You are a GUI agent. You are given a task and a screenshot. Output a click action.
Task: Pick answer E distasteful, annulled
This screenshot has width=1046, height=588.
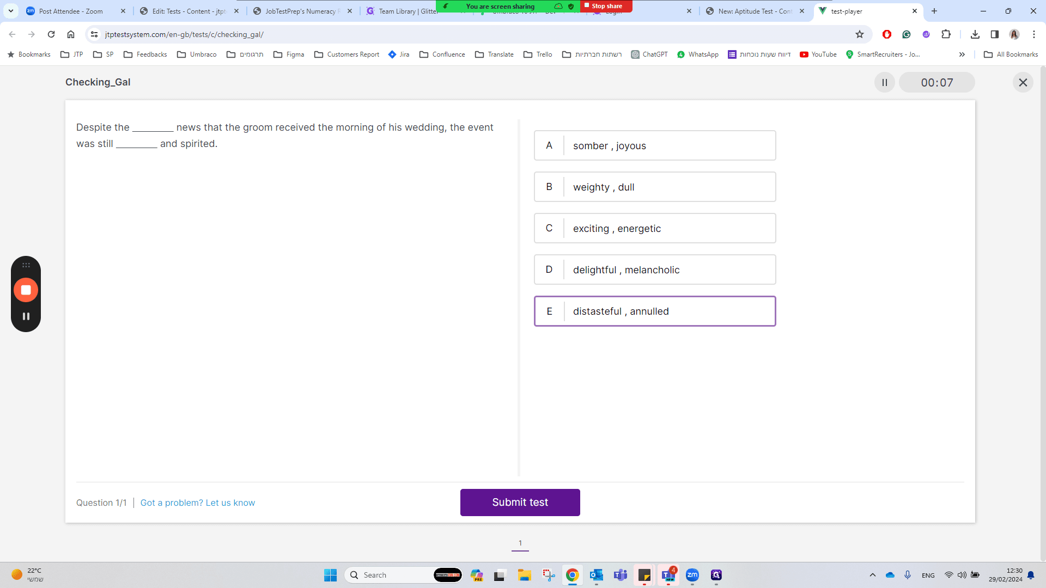click(655, 311)
